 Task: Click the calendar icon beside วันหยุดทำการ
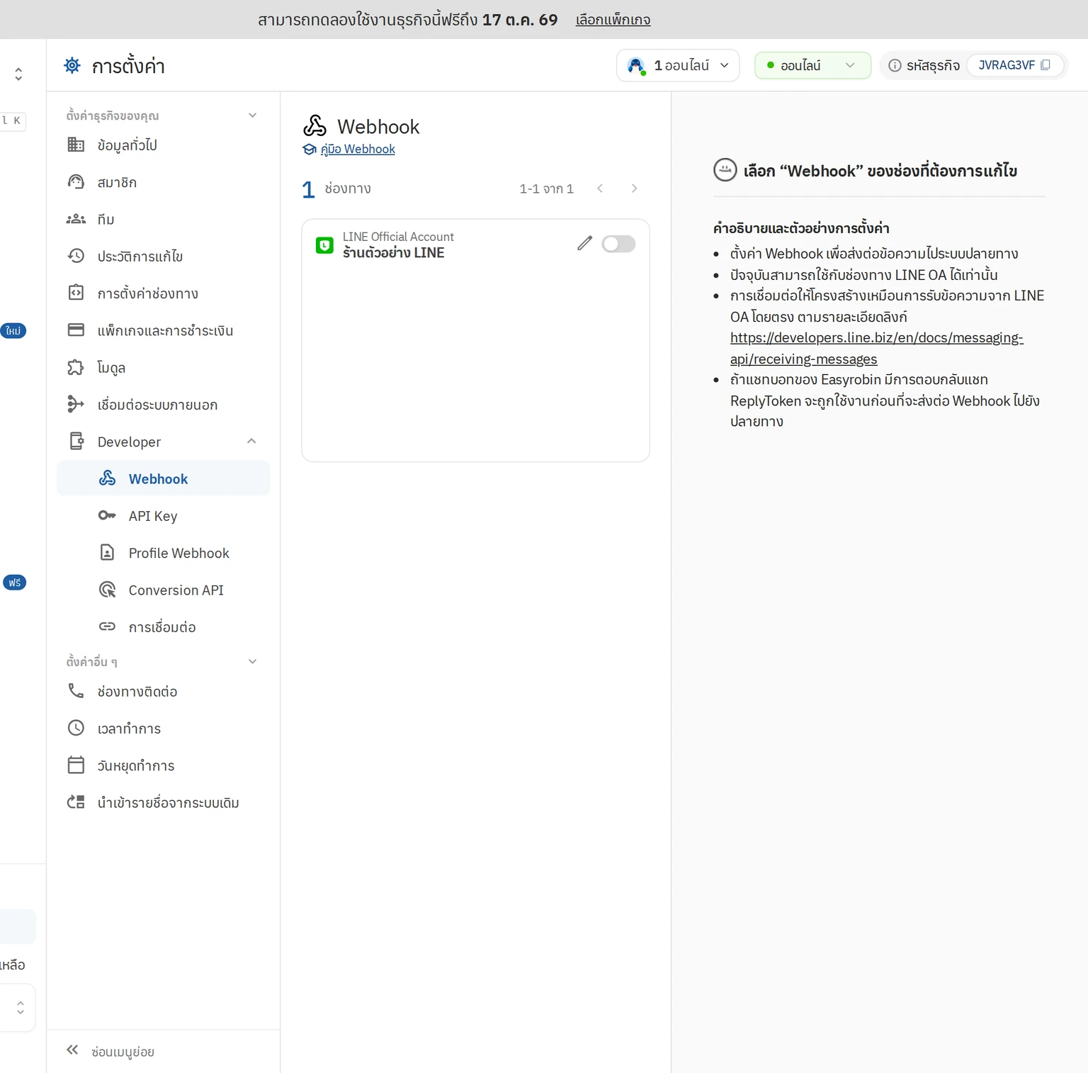(x=76, y=765)
